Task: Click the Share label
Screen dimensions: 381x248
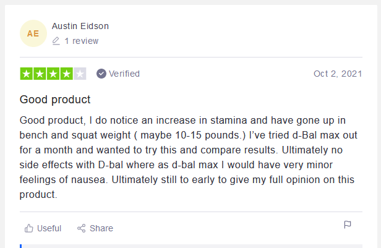Action: 101,228
